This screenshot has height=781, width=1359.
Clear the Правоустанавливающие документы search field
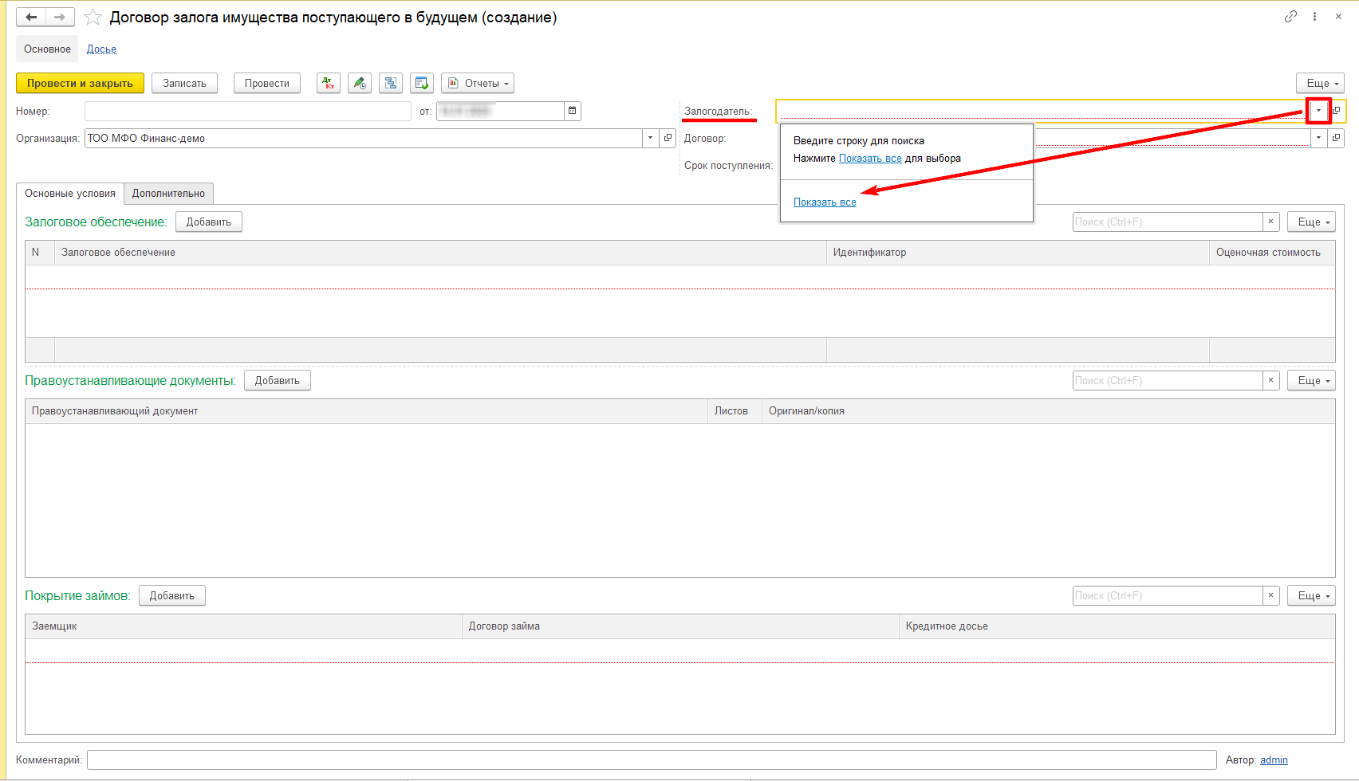point(1271,380)
